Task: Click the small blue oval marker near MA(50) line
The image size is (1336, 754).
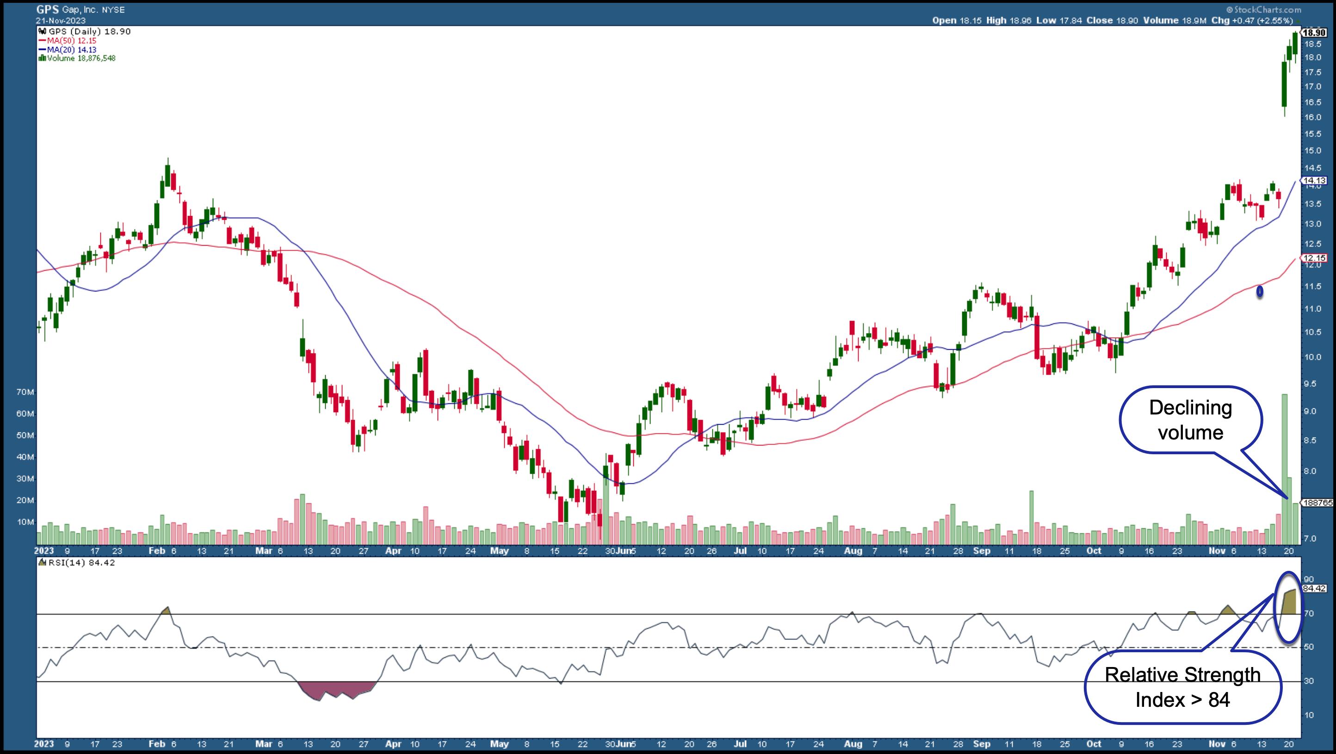Action: coord(1260,292)
